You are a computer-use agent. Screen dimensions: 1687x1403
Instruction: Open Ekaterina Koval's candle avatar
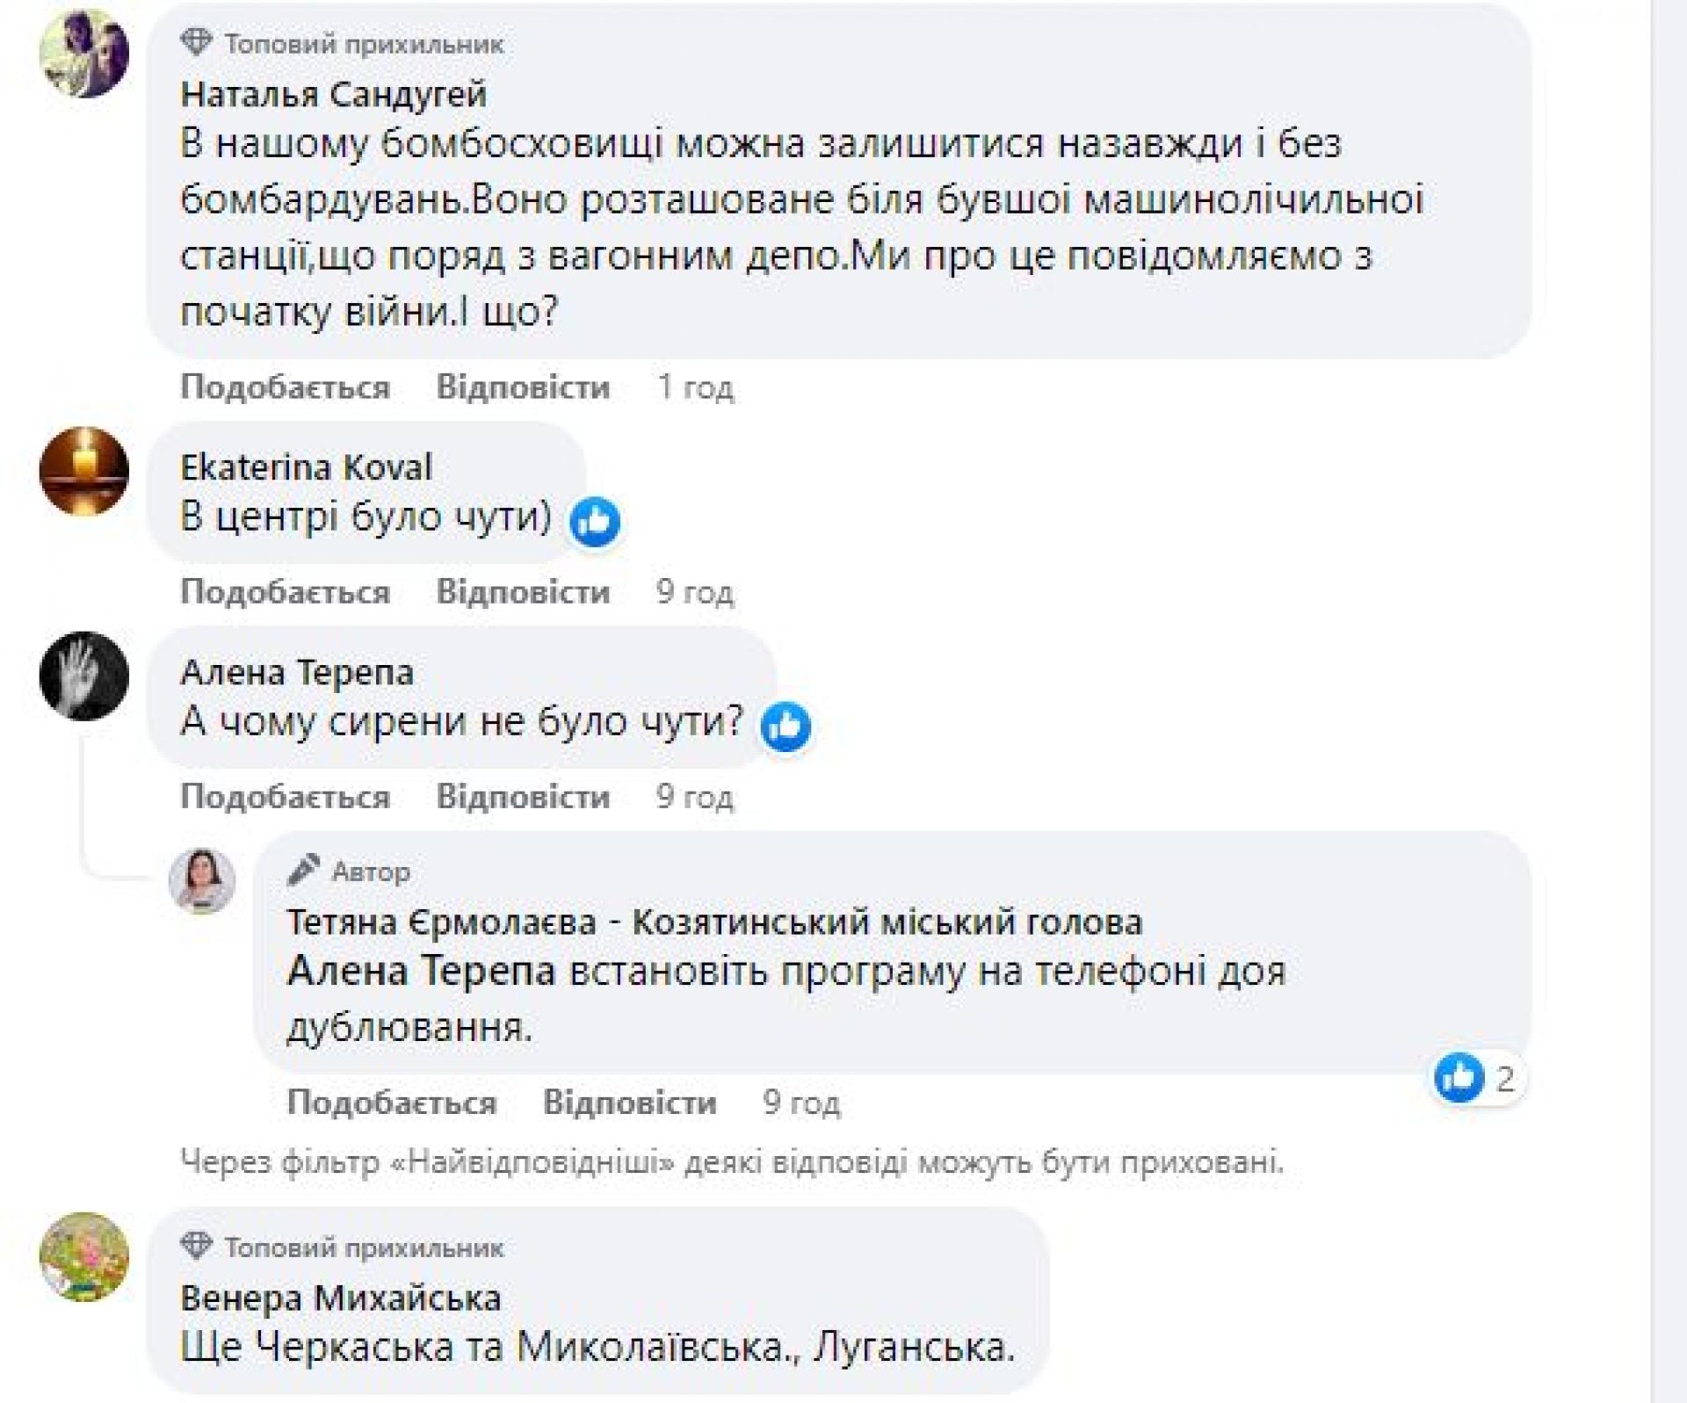point(84,471)
